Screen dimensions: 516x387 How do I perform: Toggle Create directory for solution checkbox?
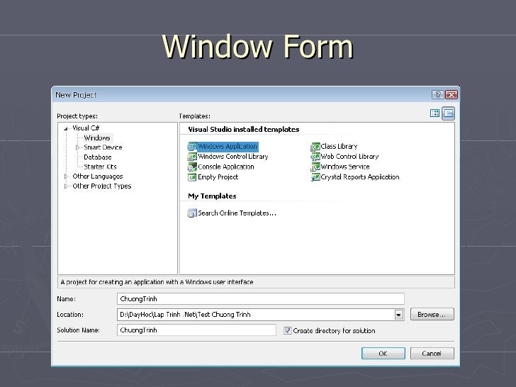click(x=288, y=330)
